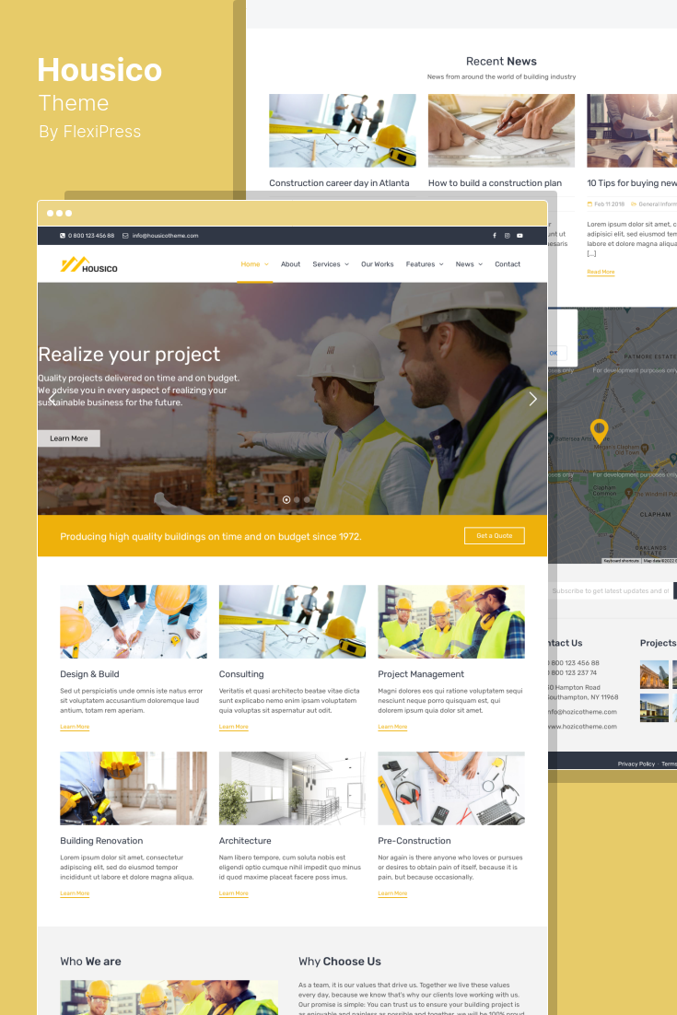Image resolution: width=677 pixels, height=1015 pixels.
Task: Click the info@housicotheme.com email address
Action: click(x=165, y=236)
